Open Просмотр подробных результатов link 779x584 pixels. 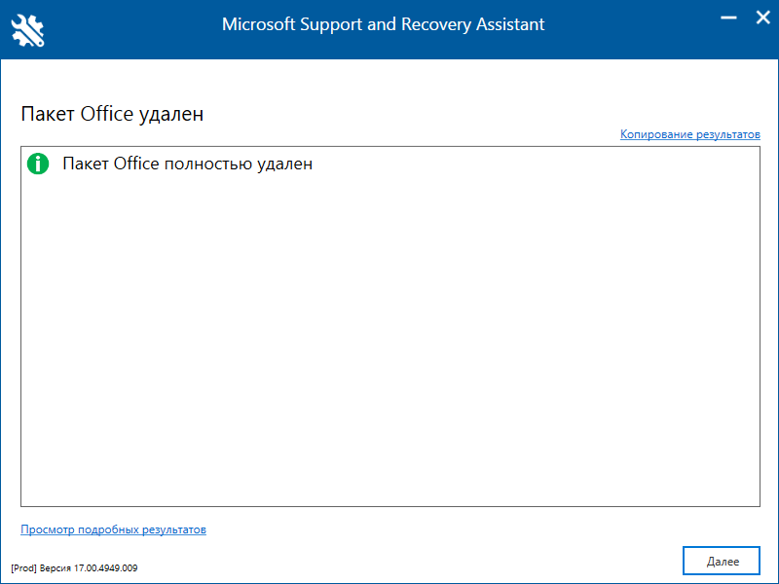point(113,529)
